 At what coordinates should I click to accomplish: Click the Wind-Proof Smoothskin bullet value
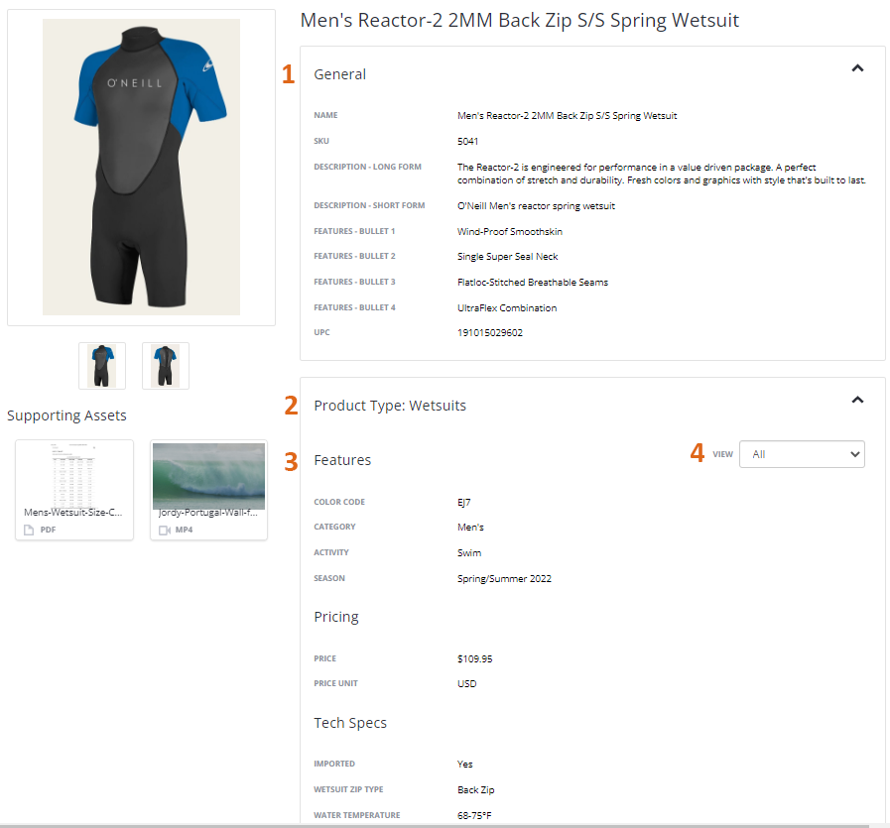510,231
